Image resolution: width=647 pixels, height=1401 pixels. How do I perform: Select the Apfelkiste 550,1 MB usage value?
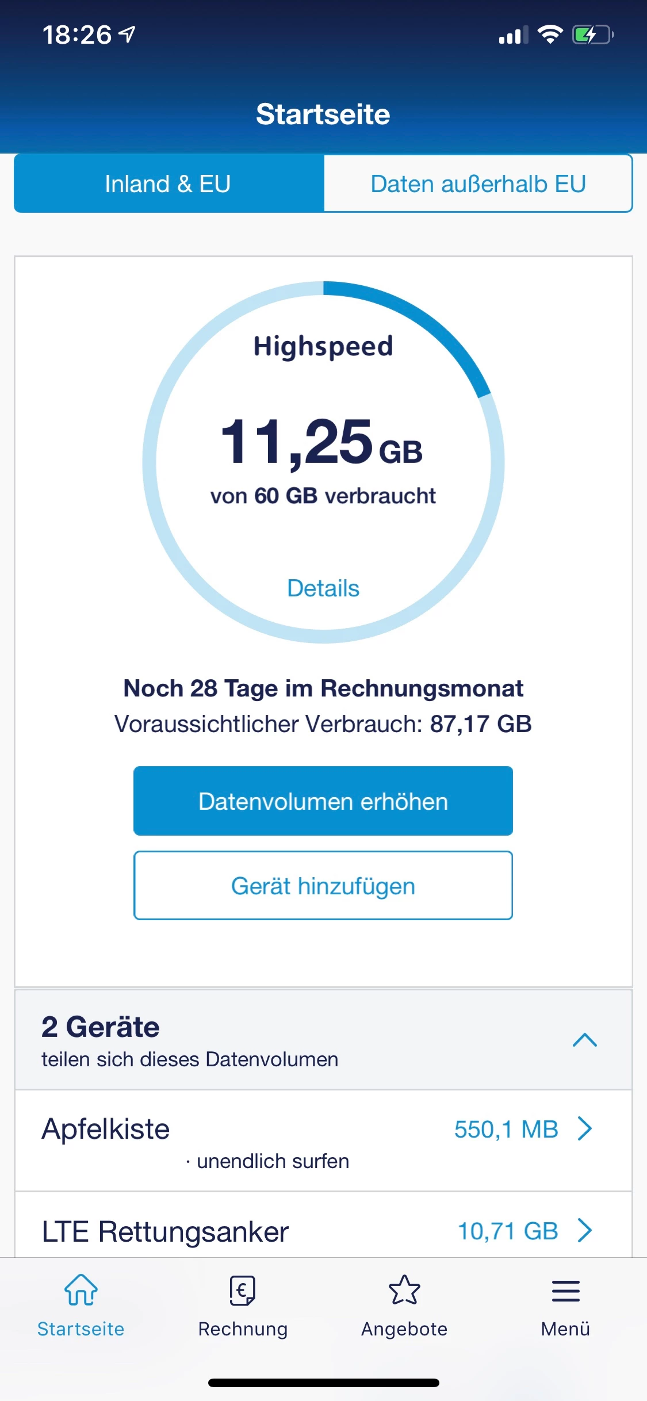(506, 1130)
